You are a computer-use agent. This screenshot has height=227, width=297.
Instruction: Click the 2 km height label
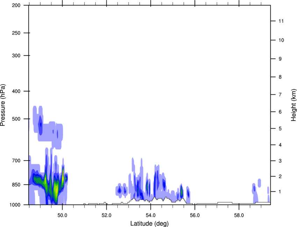tap(280, 176)
